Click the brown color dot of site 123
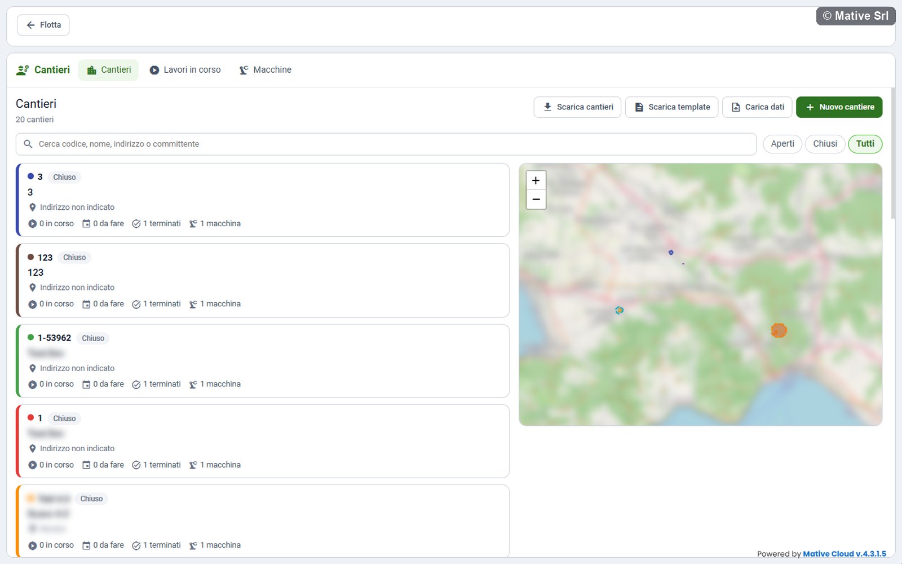 click(x=31, y=257)
